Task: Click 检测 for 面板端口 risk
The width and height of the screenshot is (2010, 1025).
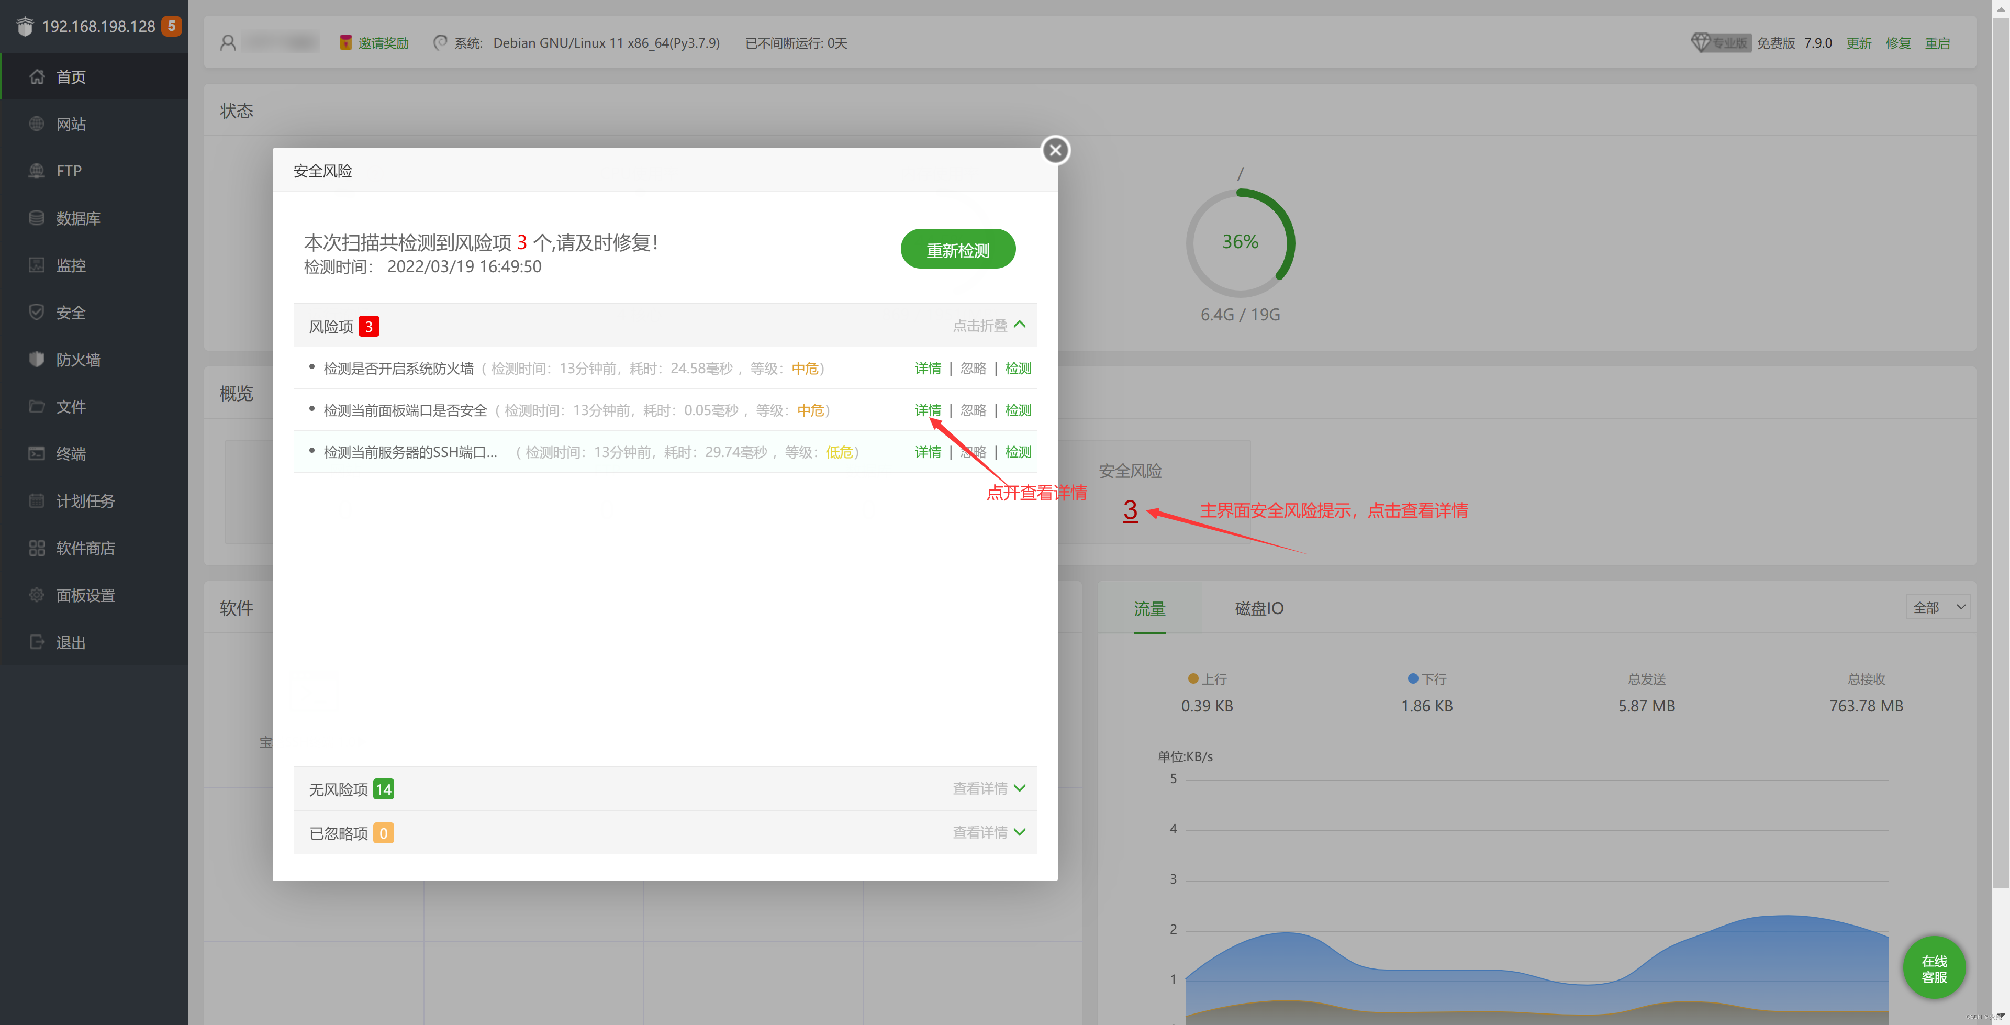Action: coord(1018,410)
